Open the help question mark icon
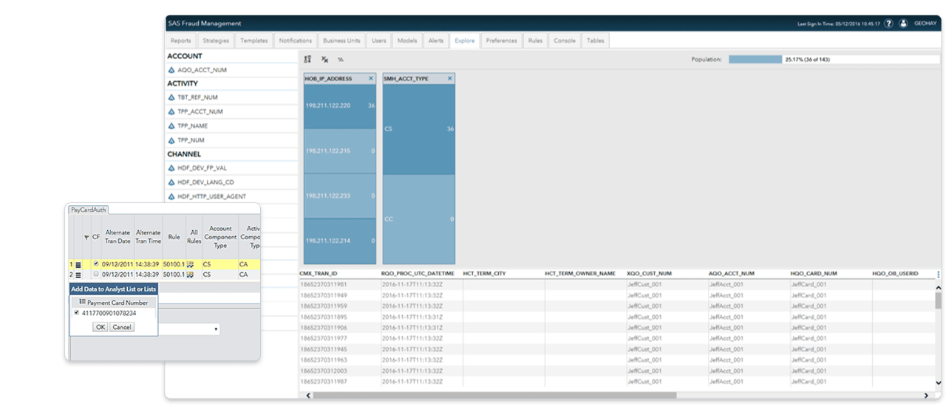This screenshot has width=946, height=414. point(888,24)
